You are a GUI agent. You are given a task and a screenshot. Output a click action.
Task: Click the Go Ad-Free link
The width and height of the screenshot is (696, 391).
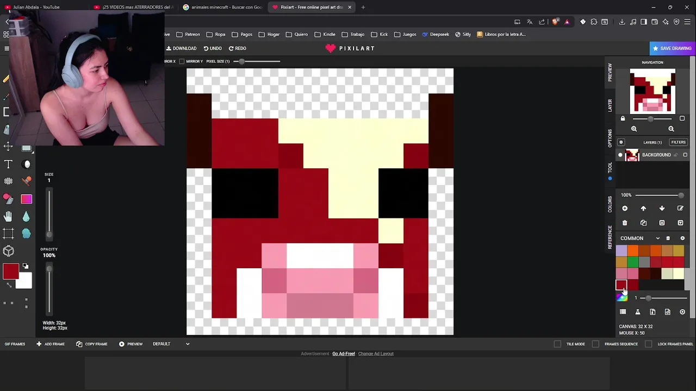click(344, 354)
